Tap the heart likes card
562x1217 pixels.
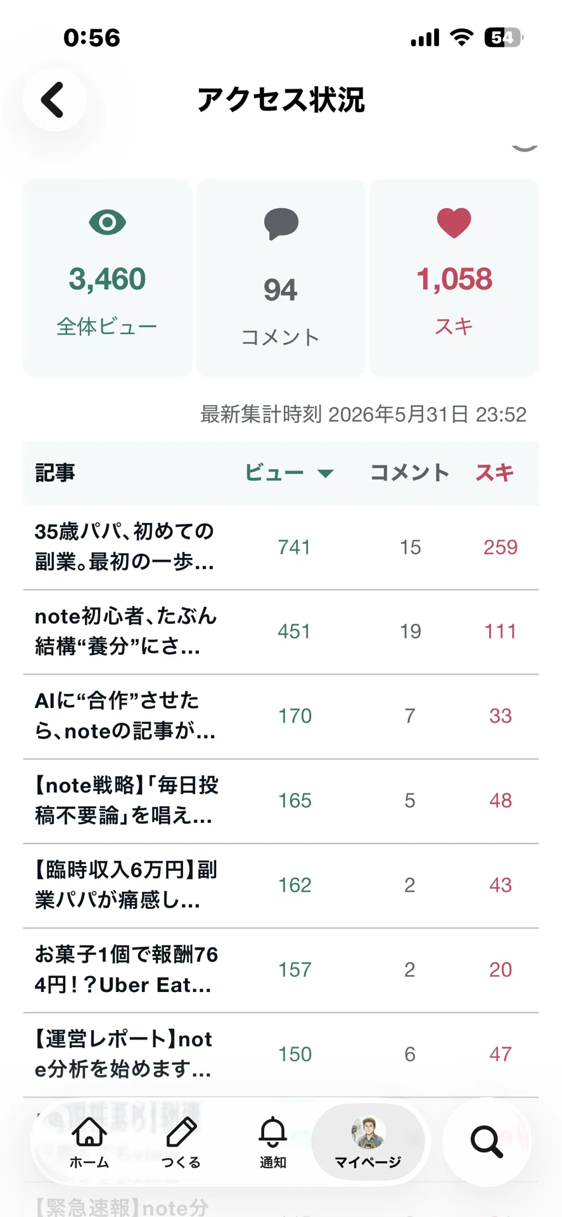[x=454, y=278]
